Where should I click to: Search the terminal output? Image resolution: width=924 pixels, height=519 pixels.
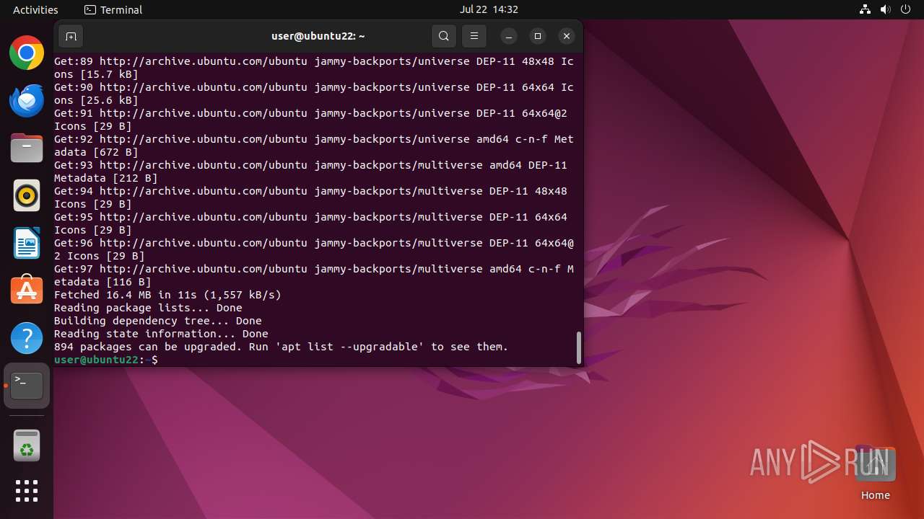444,36
